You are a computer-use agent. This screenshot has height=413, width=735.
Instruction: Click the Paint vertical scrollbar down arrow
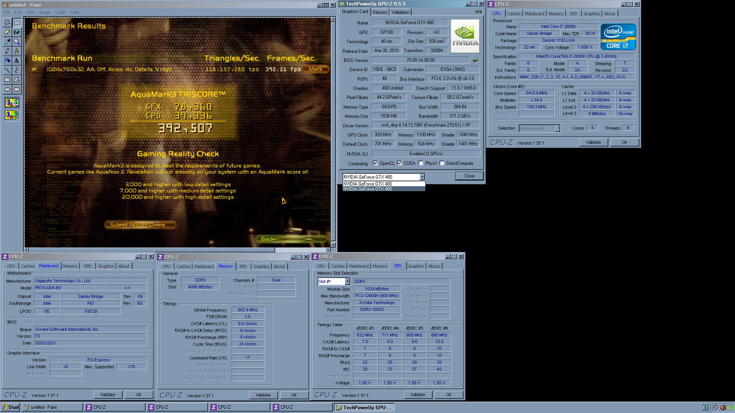pos(334,244)
